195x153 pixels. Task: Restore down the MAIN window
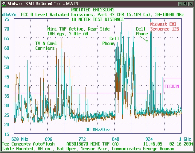tap(185, 4)
